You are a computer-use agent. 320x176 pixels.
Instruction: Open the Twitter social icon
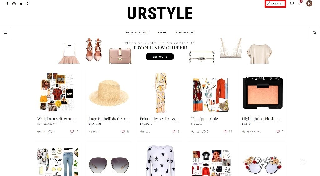[x=21, y=3]
